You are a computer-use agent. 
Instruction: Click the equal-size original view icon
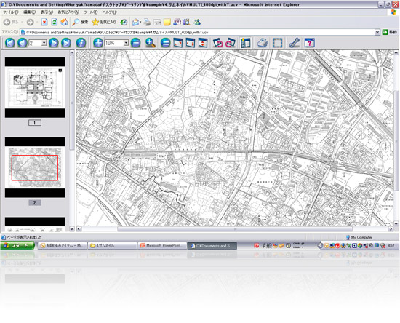click(165, 43)
